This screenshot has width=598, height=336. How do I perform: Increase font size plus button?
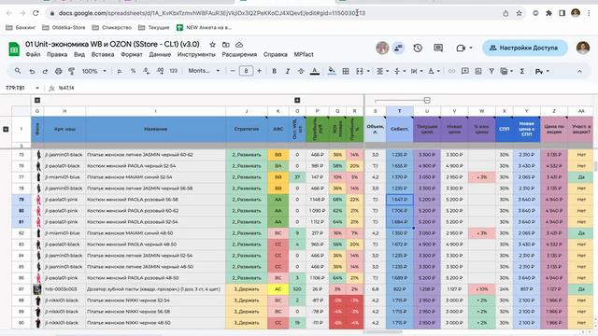pyautogui.click(x=260, y=71)
